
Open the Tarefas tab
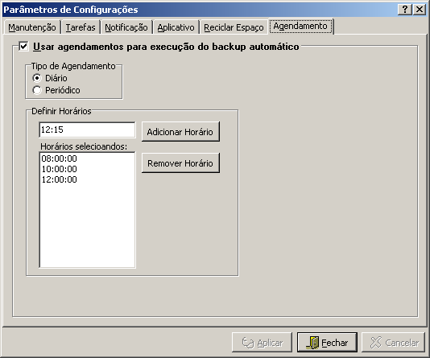tap(81, 27)
